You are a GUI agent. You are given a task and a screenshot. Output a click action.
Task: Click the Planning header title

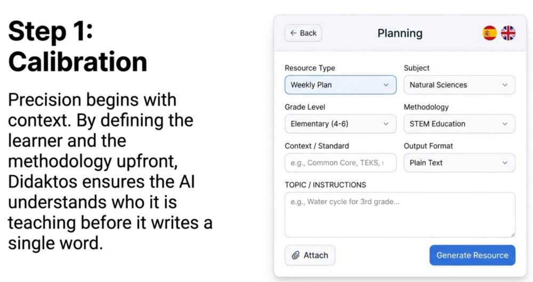pos(400,33)
